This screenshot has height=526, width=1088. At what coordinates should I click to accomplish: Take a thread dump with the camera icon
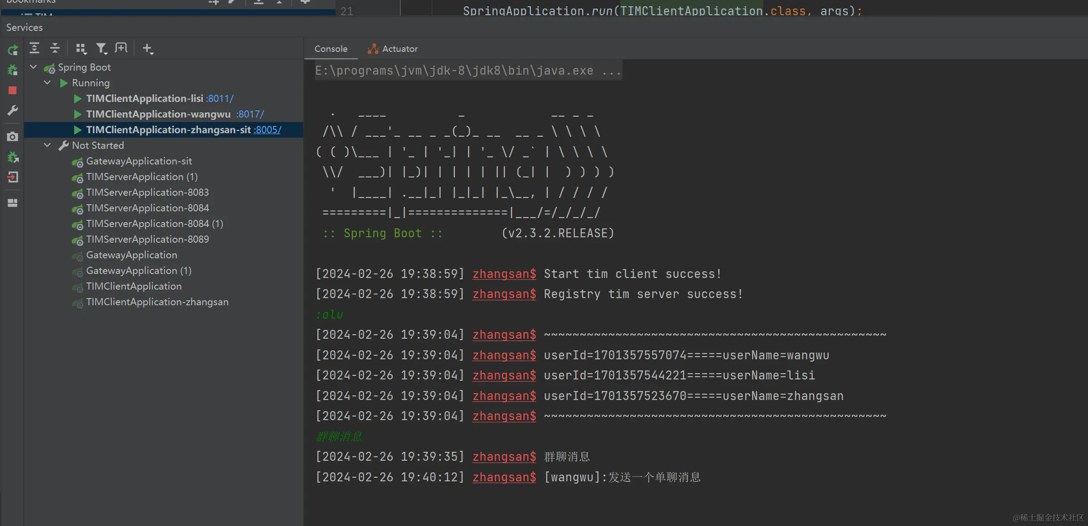tap(13, 136)
